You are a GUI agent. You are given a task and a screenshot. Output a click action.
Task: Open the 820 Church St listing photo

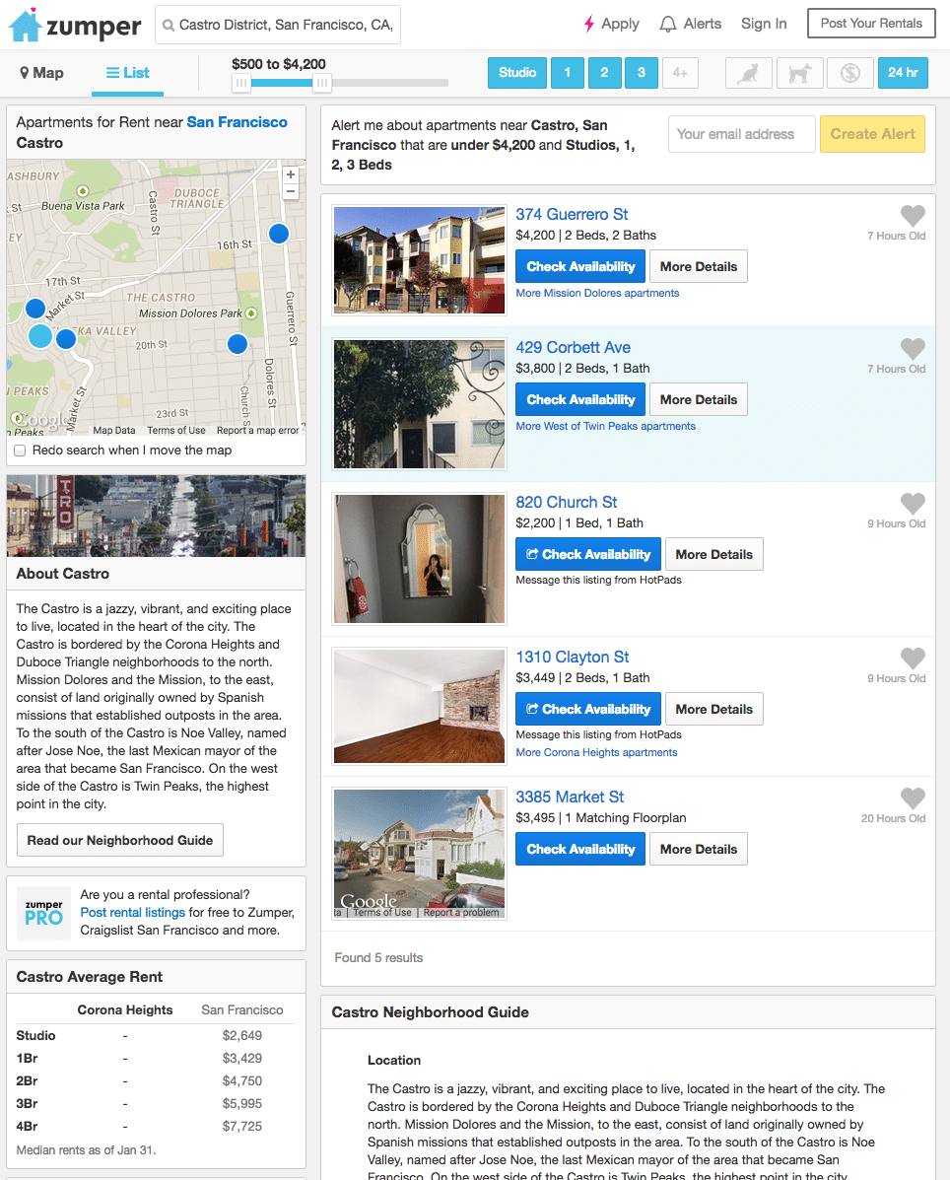tap(419, 558)
